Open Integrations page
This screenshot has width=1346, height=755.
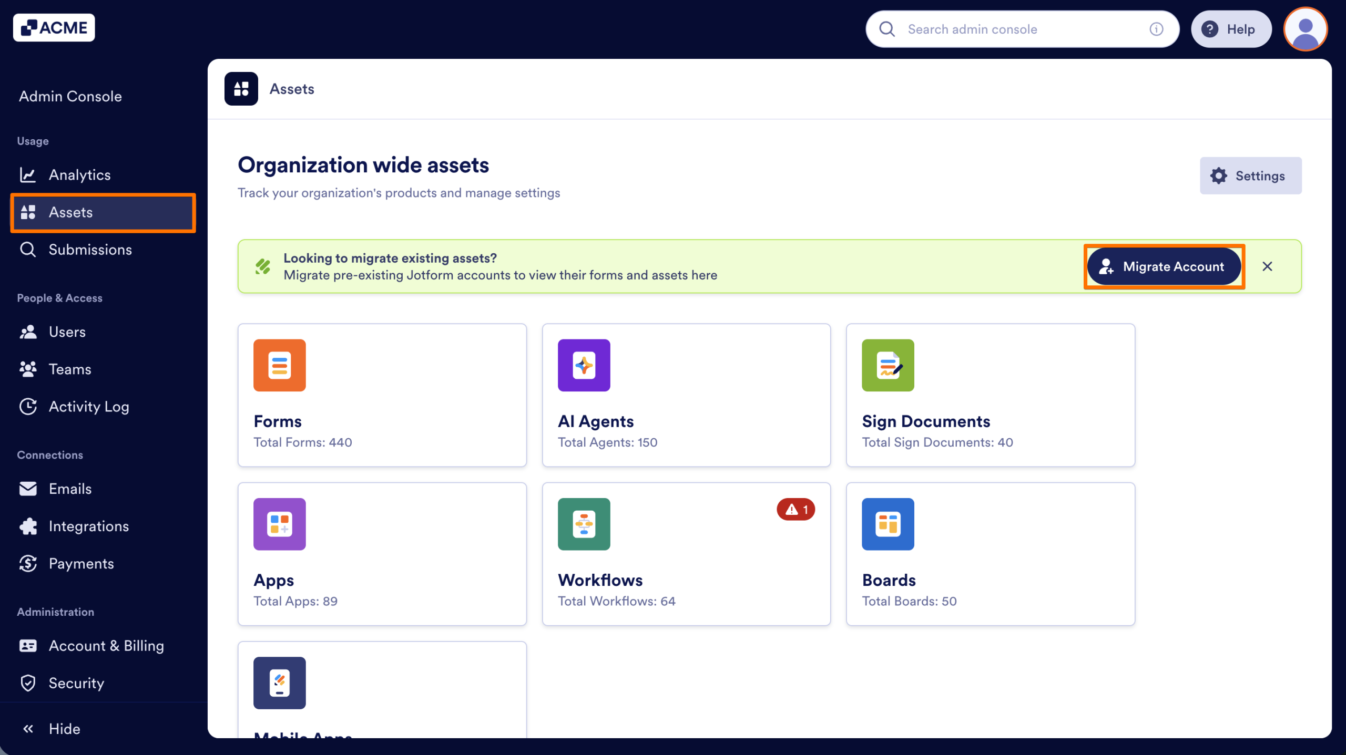coord(103,526)
